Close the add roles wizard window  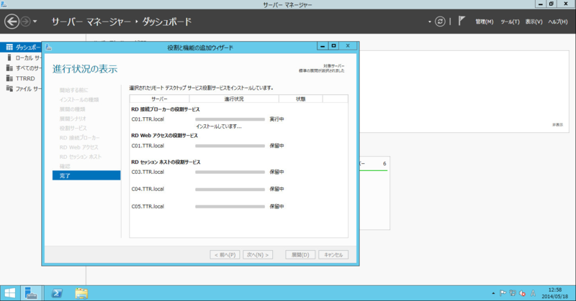348,46
